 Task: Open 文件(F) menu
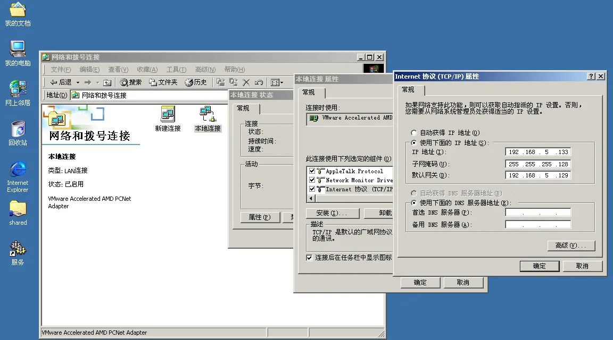(61, 70)
